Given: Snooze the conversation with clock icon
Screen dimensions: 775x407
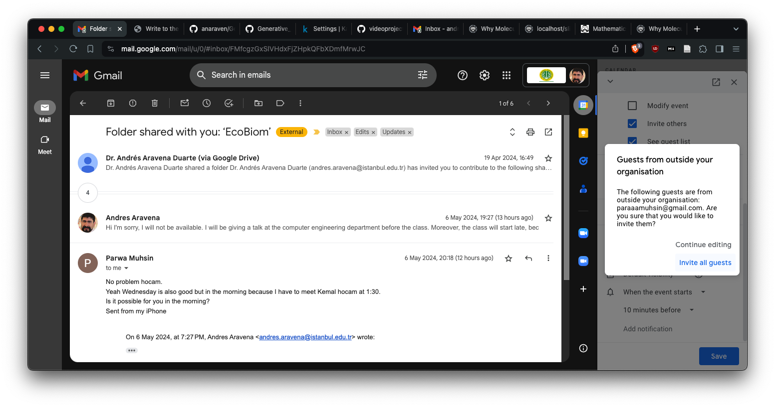Looking at the screenshot, I should (207, 103).
